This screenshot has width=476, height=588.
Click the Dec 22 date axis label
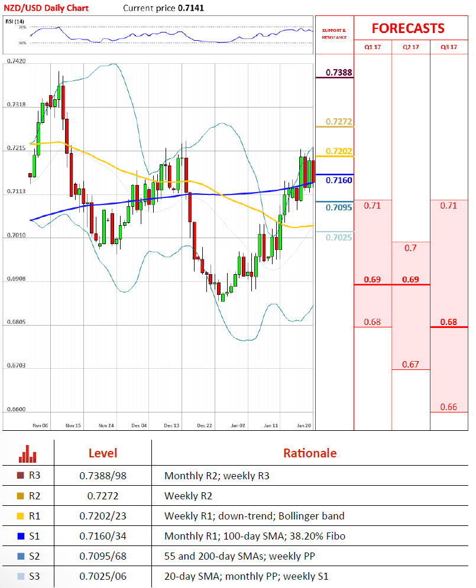(205, 425)
